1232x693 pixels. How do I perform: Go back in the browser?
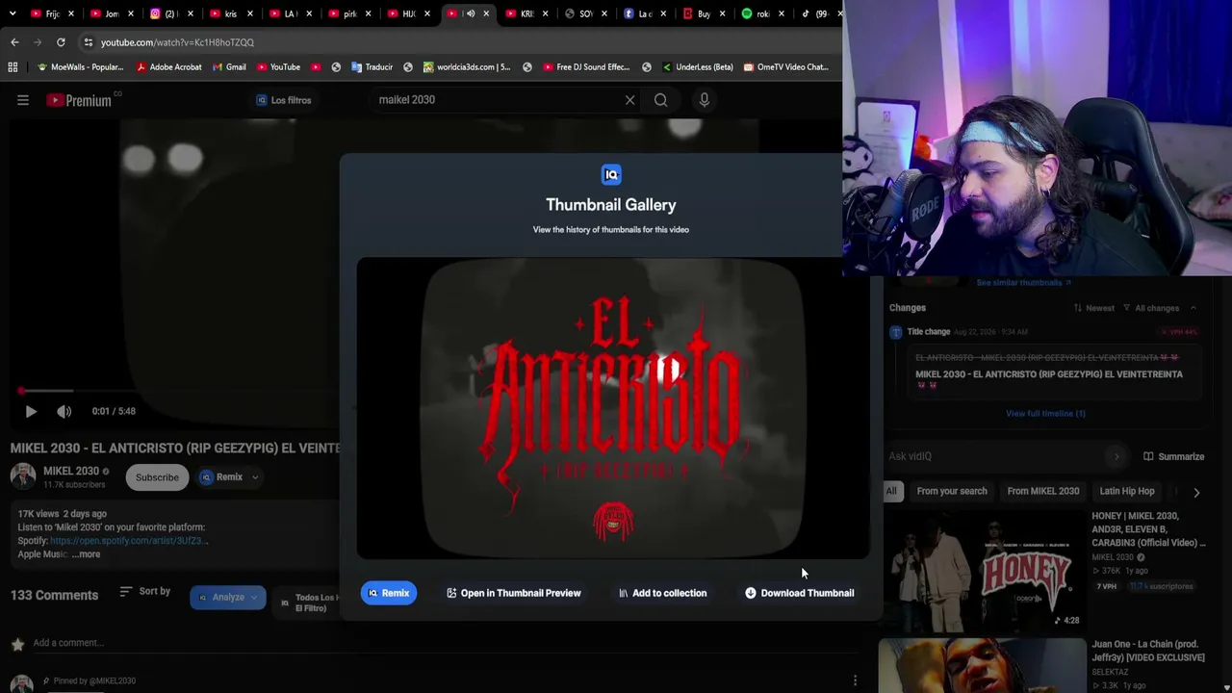[x=14, y=42]
